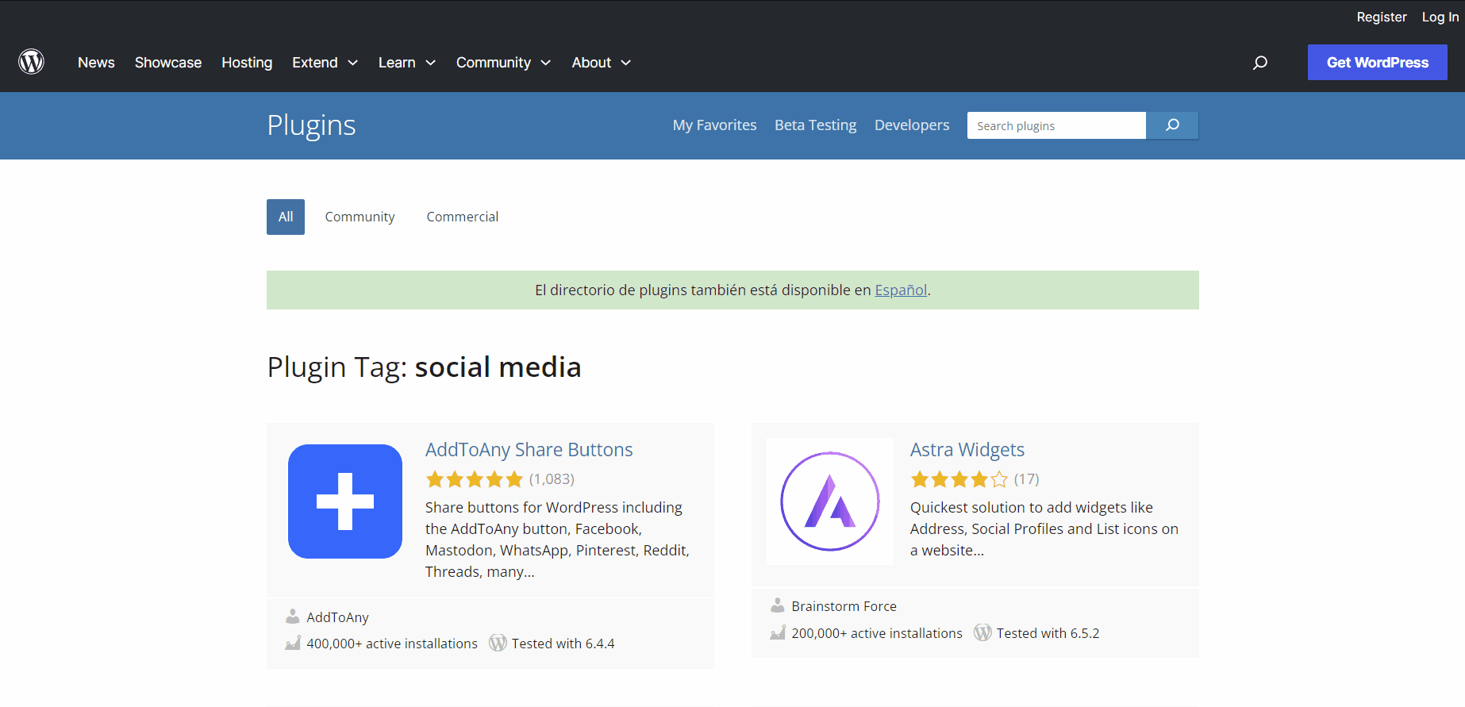Click the Get WordPress button

coord(1377,63)
